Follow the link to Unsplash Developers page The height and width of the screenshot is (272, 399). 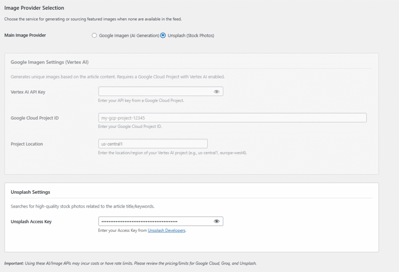pyautogui.click(x=166, y=230)
